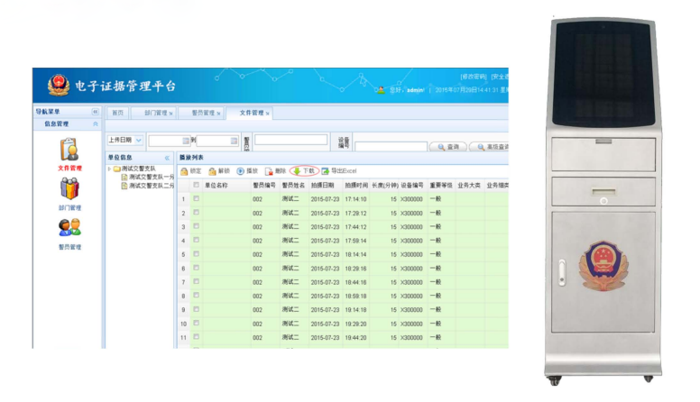Select the 测试交警支队二分 tree node
Screen dimensions: 700x402
(x=148, y=186)
